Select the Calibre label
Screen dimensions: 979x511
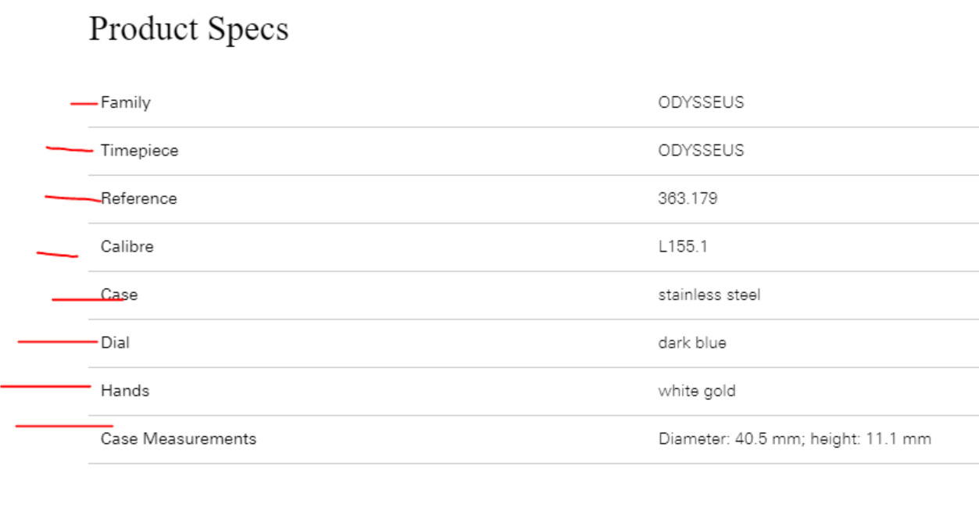[127, 247]
